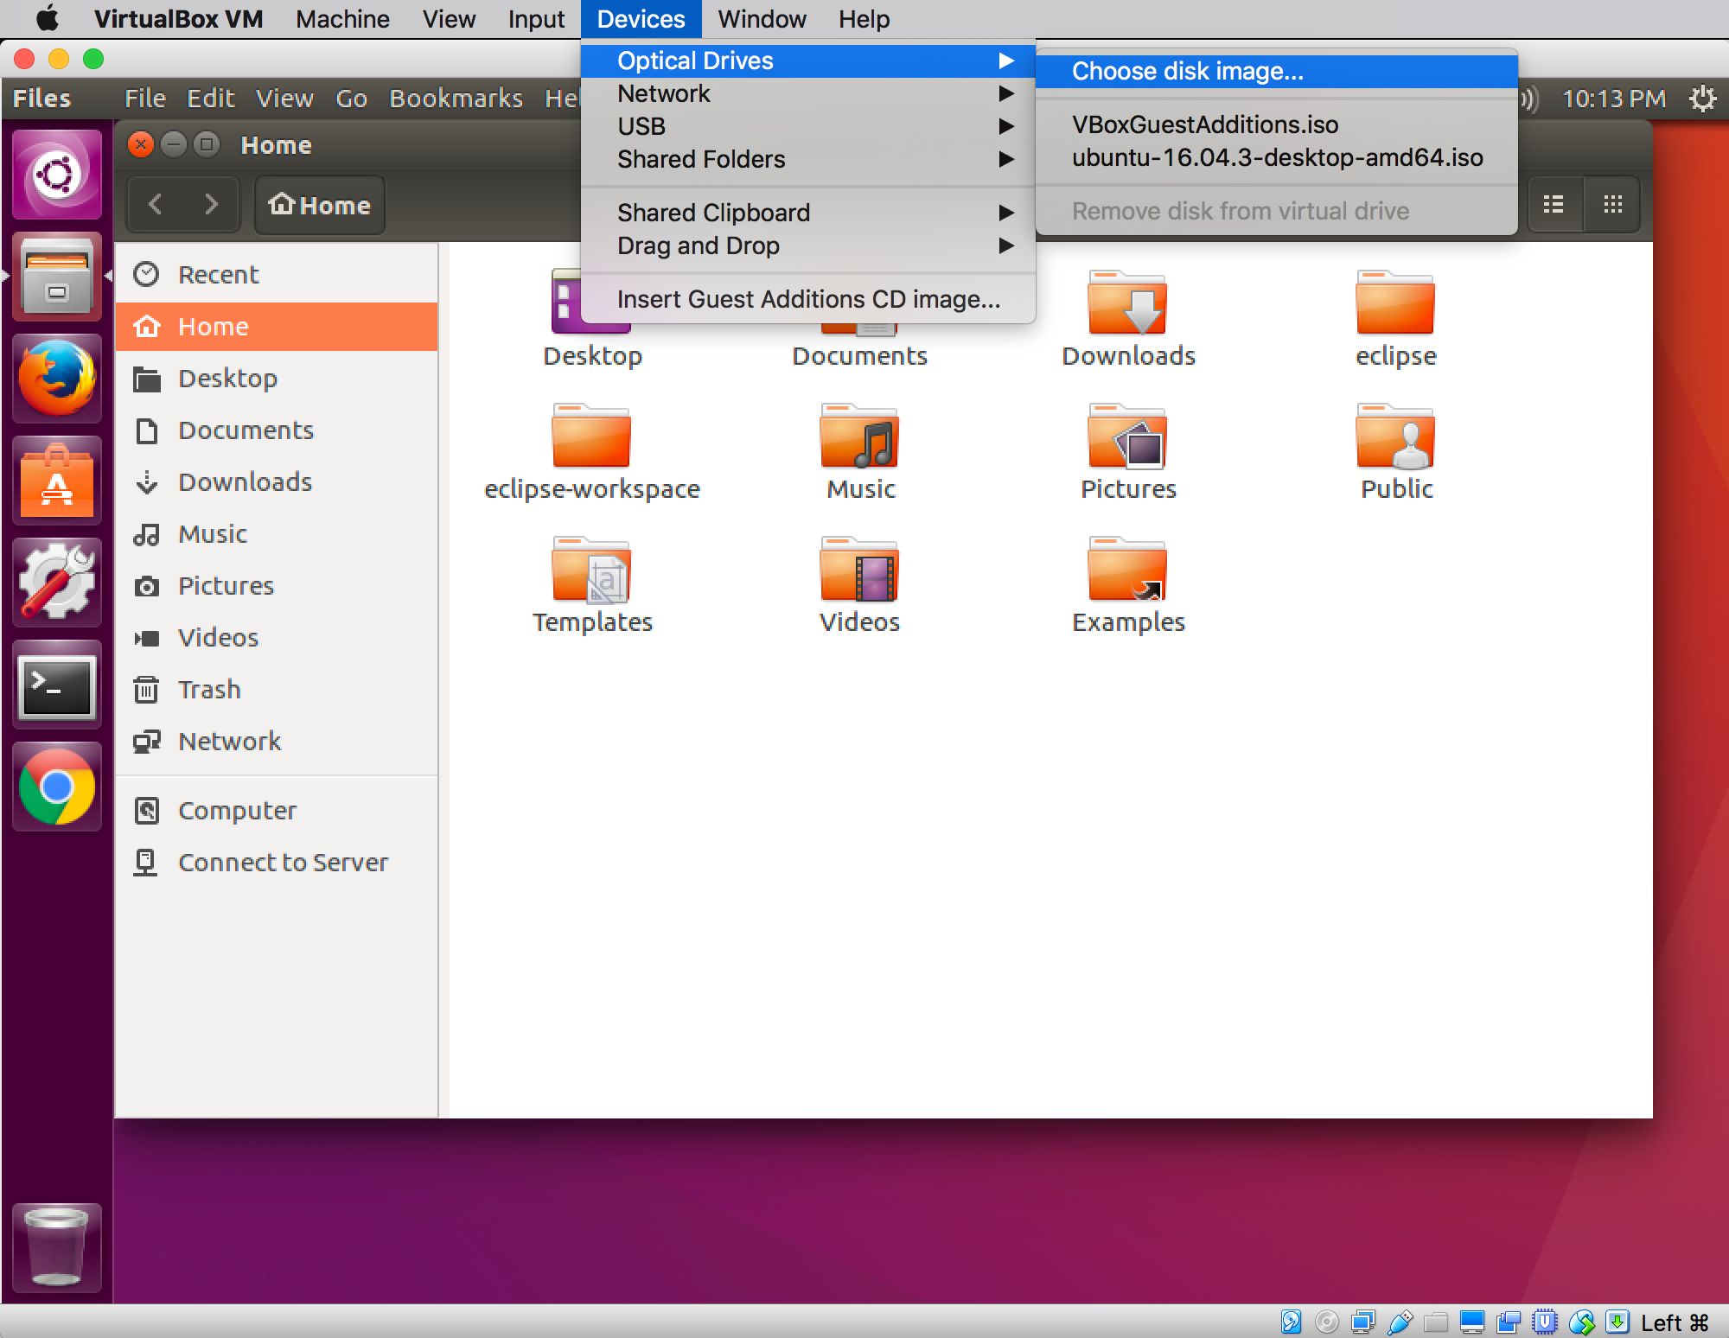Expand the Network submenu in Devices
The image size is (1729, 1338).
pyautogui.click(x=808, y=93)
